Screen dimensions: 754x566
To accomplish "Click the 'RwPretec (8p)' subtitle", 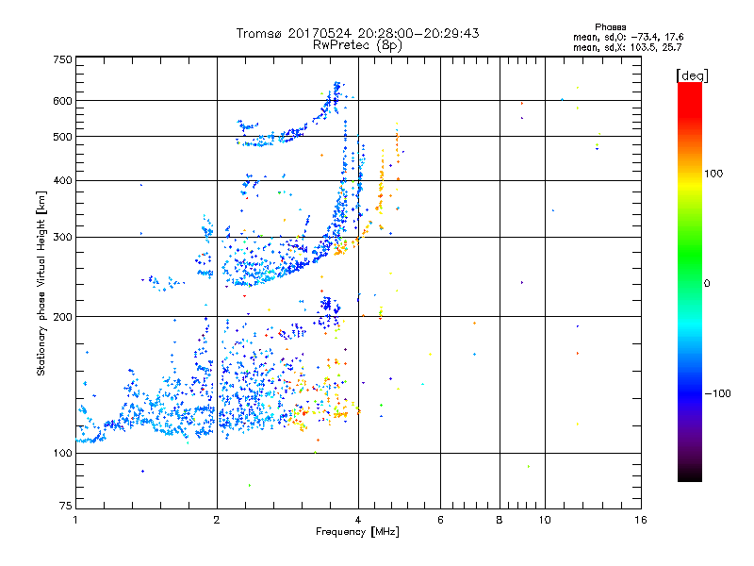I will 357,45.
